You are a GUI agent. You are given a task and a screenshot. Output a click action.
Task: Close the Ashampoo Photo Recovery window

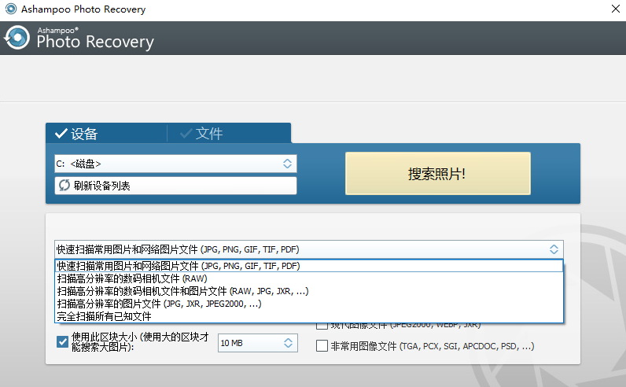615,9
